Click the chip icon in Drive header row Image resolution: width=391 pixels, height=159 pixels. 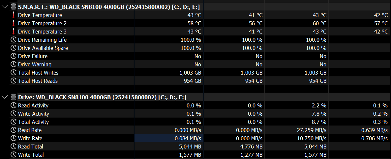point(13,97)
